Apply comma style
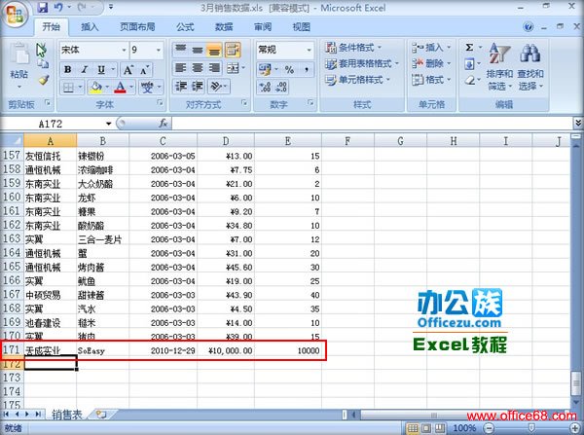This screenshot has height=435, width=584. click(307, 69)
